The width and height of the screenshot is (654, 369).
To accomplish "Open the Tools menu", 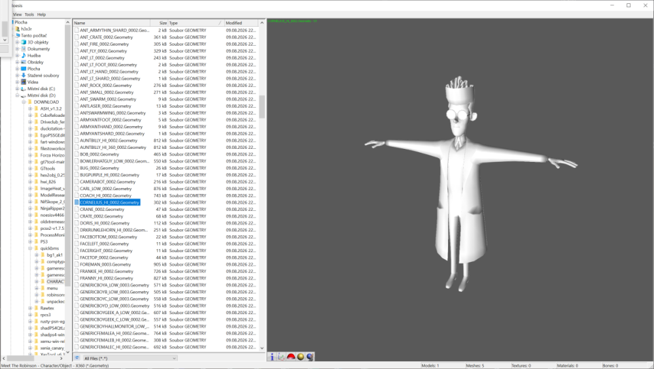I will (29, 14).
